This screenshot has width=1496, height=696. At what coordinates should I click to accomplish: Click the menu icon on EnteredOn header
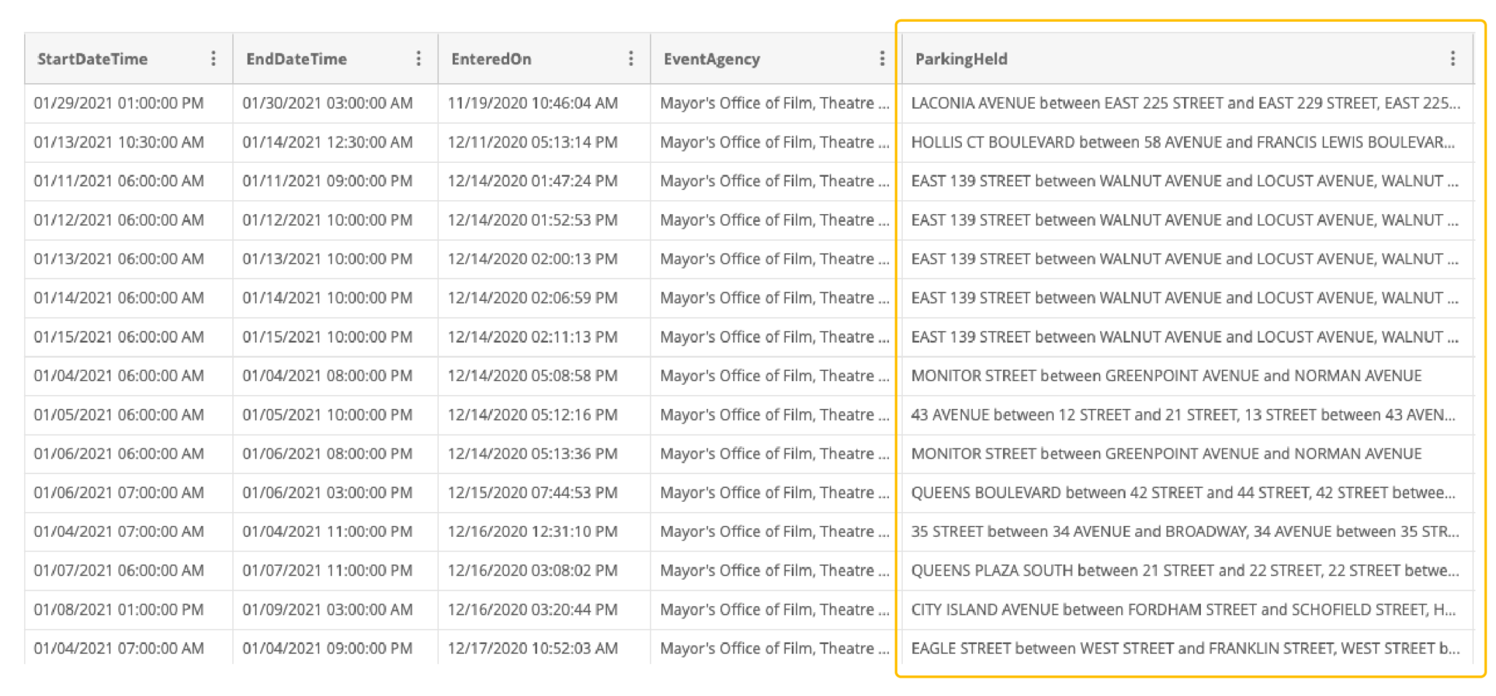[630, 58]
